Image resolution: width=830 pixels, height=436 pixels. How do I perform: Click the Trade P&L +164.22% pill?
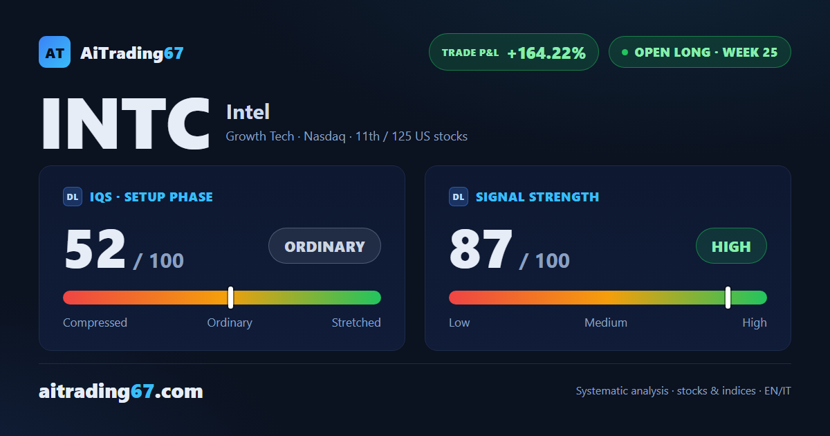514,52
